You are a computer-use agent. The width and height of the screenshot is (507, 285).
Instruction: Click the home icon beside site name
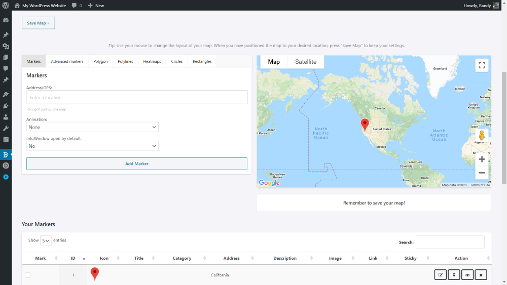click(17, 6)
